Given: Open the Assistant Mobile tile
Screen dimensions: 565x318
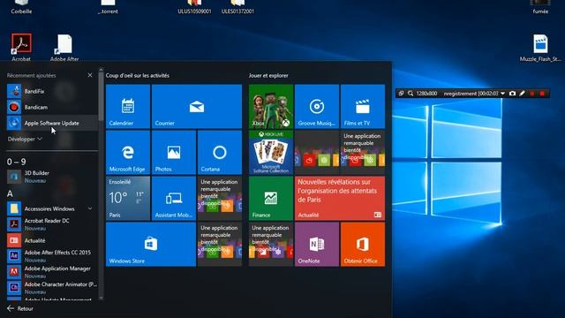Looking at the screenshot, I should [x=174, y=198].
